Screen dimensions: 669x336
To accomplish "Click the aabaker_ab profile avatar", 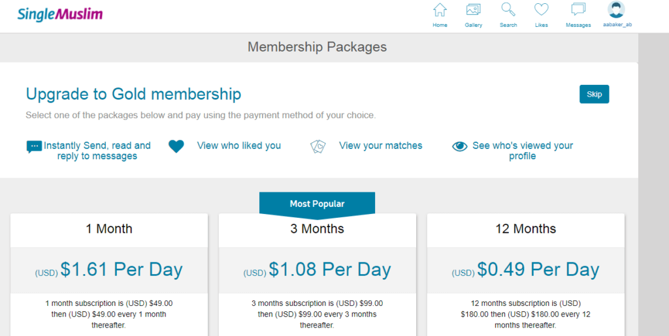I will [616, 9].
